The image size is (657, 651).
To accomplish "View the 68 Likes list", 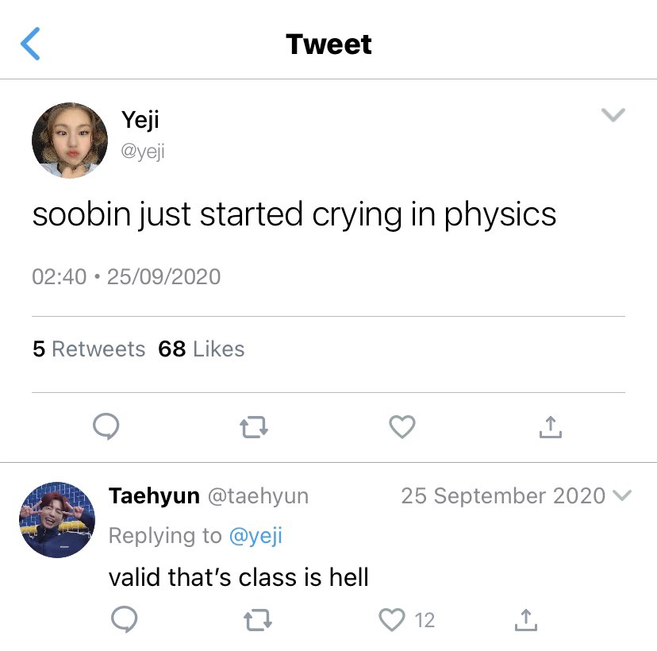I will coord(201,349).
